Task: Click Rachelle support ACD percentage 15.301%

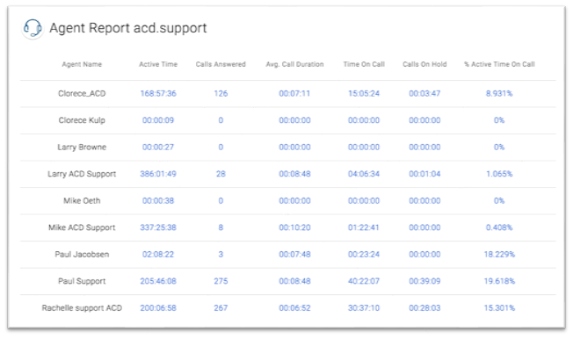Action: (x=499, y=308)
